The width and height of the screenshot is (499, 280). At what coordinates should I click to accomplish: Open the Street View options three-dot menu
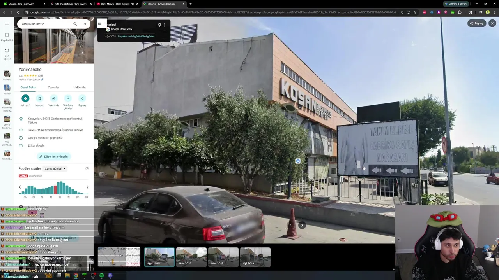[164, 25]
